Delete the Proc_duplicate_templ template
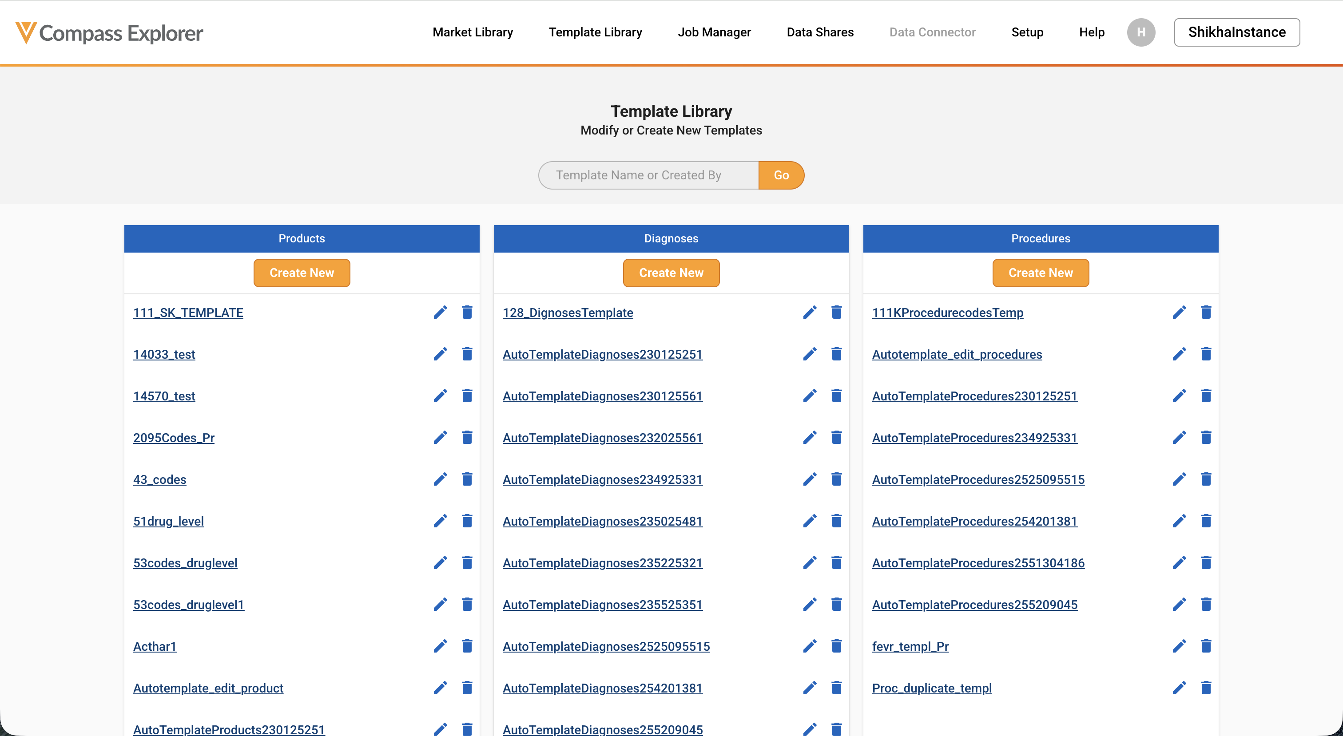This screenshot has width=1343, height=736. coord(1206,688)
